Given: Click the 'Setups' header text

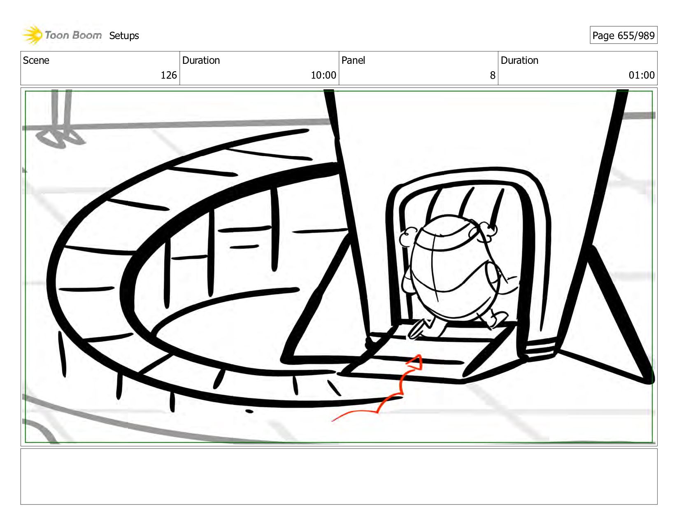Looking at the screenshot, I should tap(124, 36).
